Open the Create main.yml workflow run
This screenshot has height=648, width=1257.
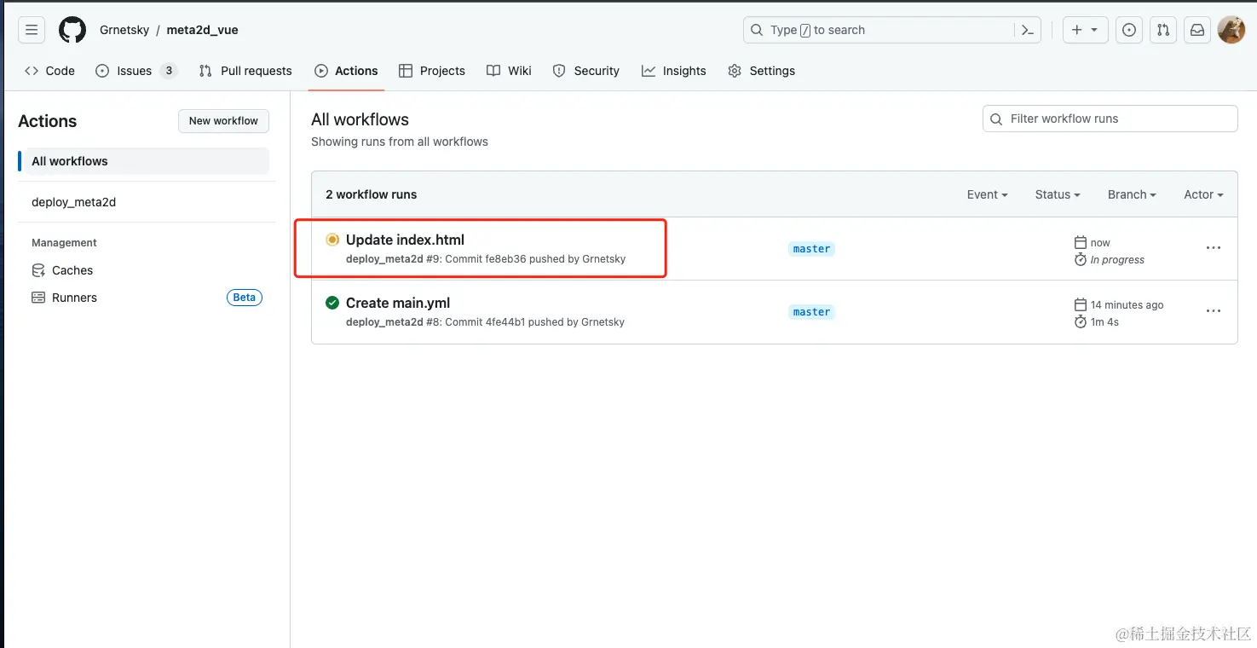[398, 303]
